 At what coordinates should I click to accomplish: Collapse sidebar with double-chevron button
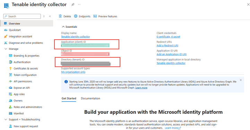(50, 16)
